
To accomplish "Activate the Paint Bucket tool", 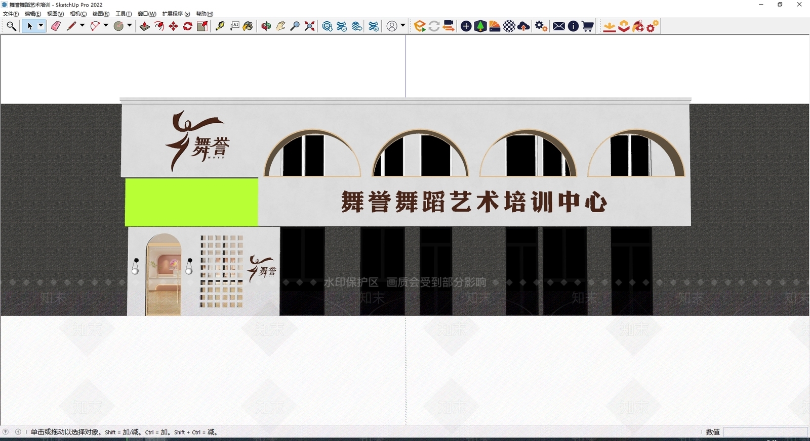I will click(x=248, y=26).
